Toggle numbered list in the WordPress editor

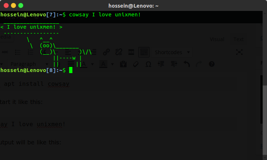coord(31,52)
